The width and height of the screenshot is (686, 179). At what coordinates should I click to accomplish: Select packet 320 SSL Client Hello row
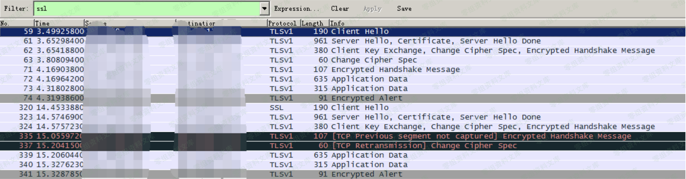pyautogui.click(x=360, y=108)
